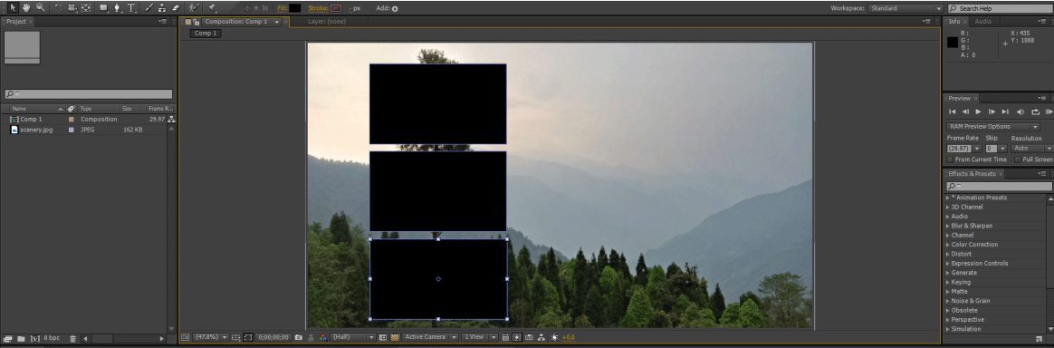Screen dimensions: 1054x348
Task: Open Preview Resolution Auto dropdown
Action: pos(1031,148)
